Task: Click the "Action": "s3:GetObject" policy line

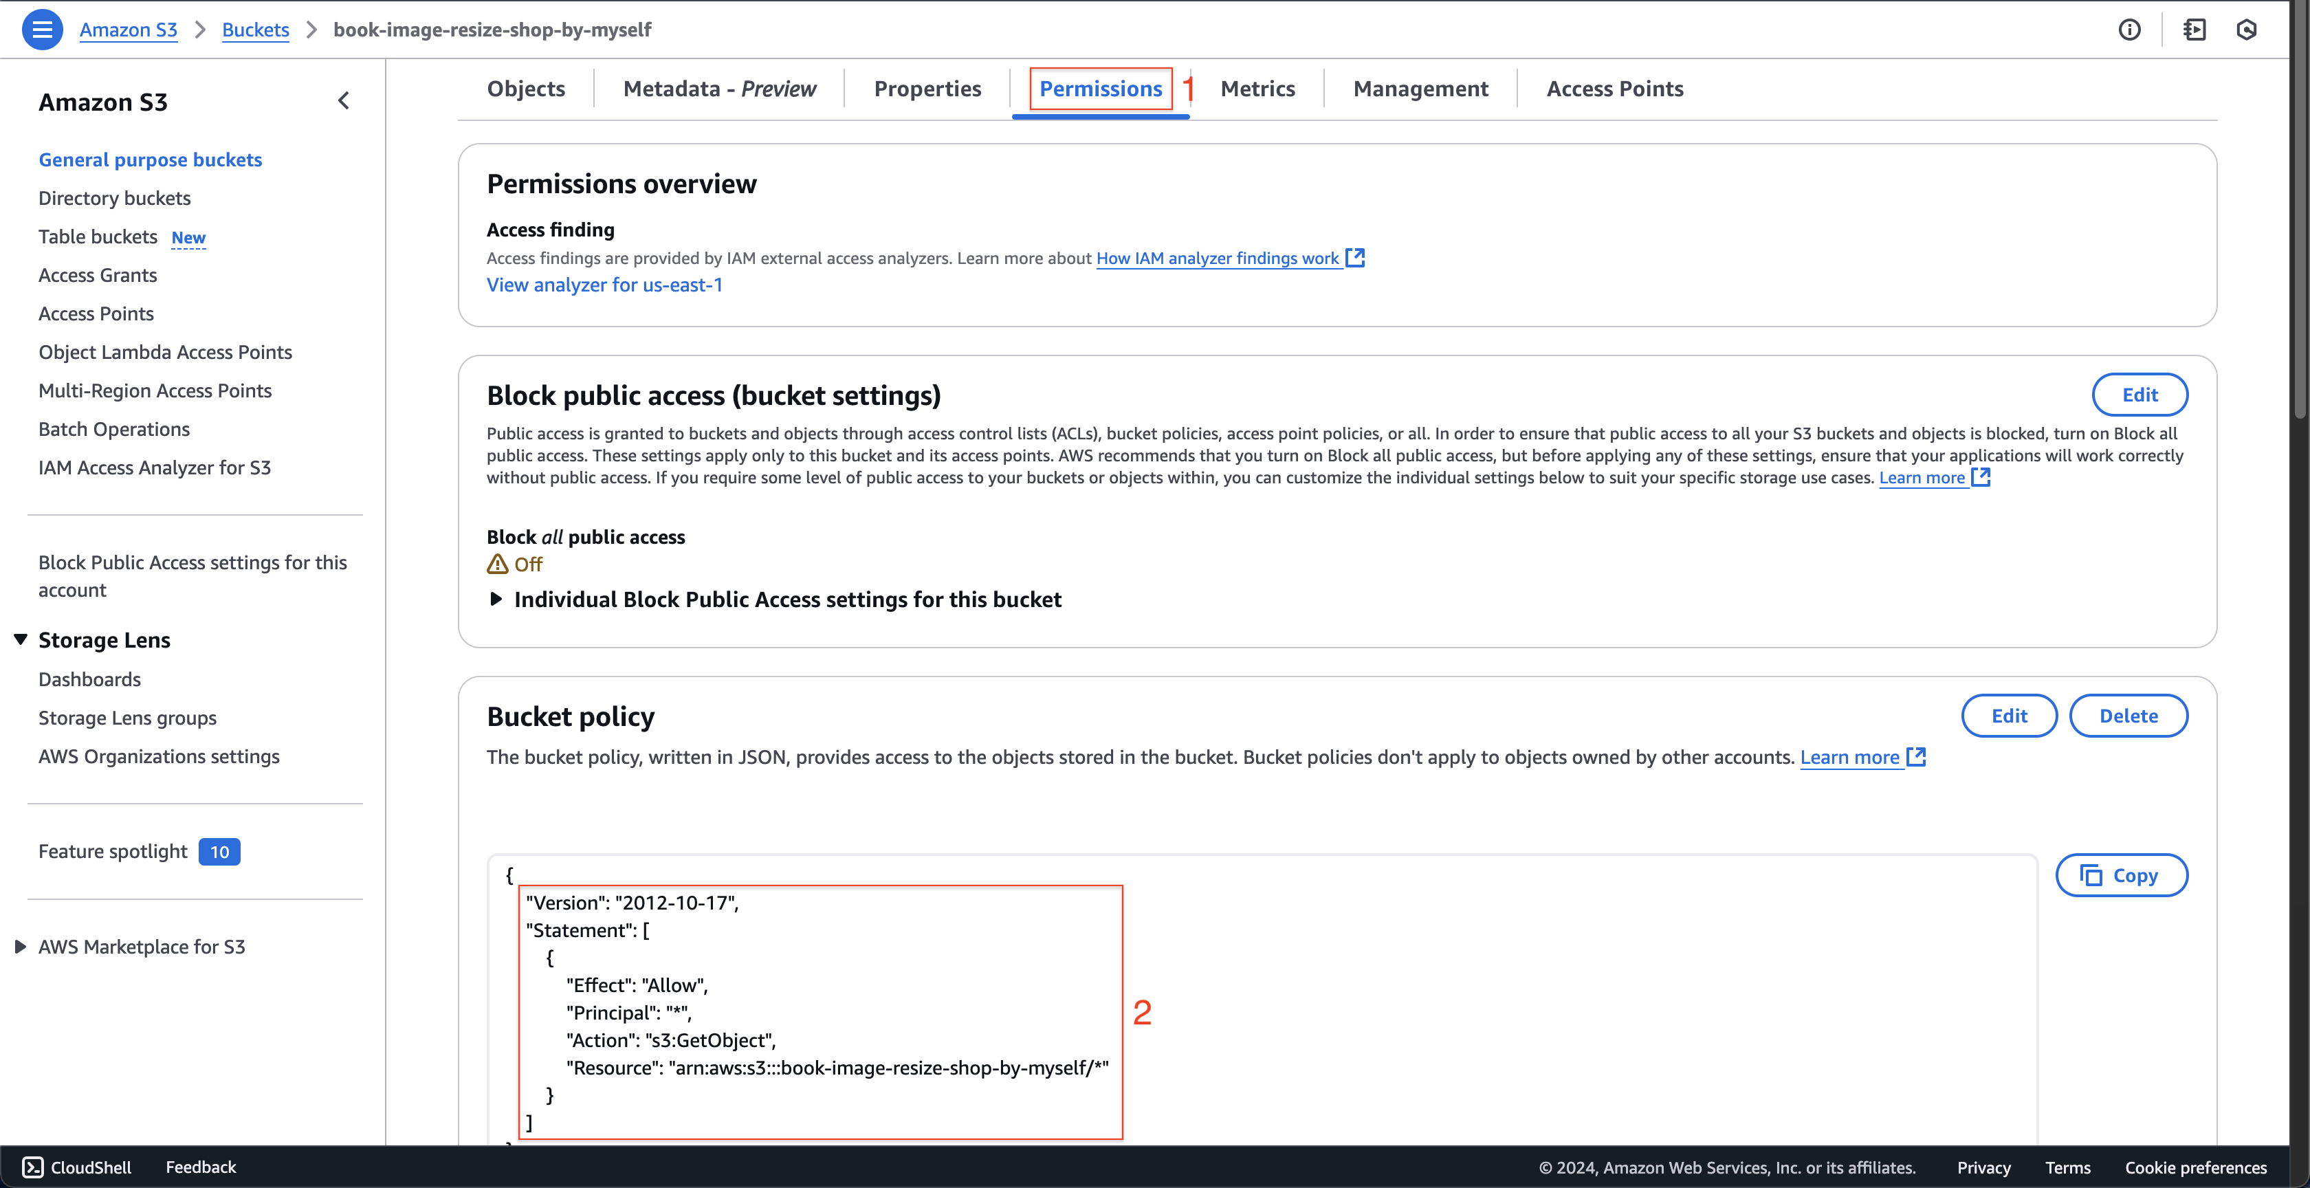Action: [x=671, y=1040]
